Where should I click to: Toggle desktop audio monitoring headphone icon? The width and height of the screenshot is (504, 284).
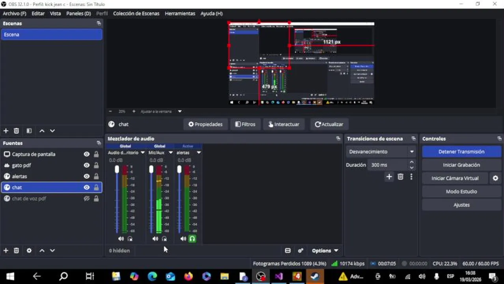(130, 239)
